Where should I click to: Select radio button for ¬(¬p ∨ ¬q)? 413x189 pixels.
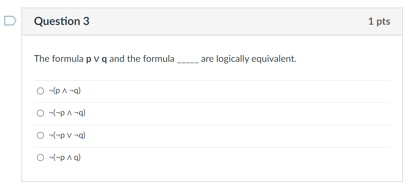click(x=40, y=135)
